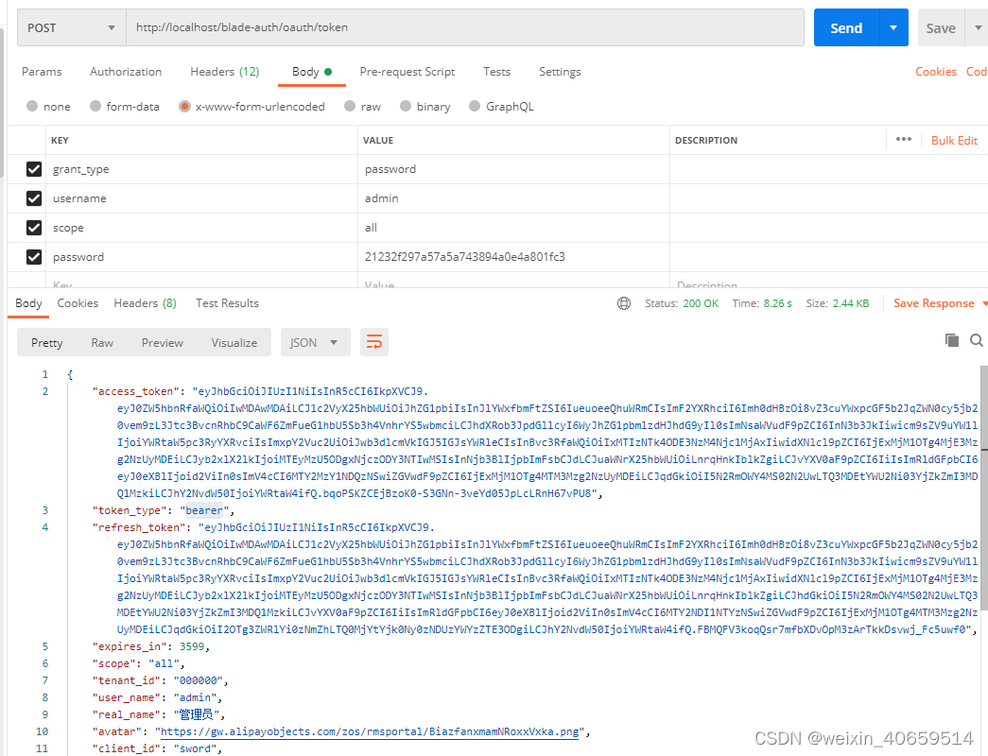The width and height of the screenshot is (988, 756).
Task: Click the Status 200 OK text
Action: coord(682,303)
